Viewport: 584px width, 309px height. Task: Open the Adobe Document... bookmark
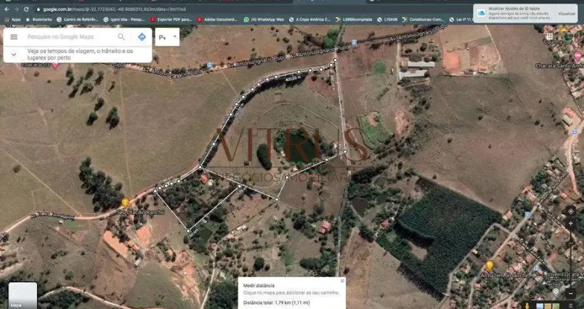coord(217,19)
